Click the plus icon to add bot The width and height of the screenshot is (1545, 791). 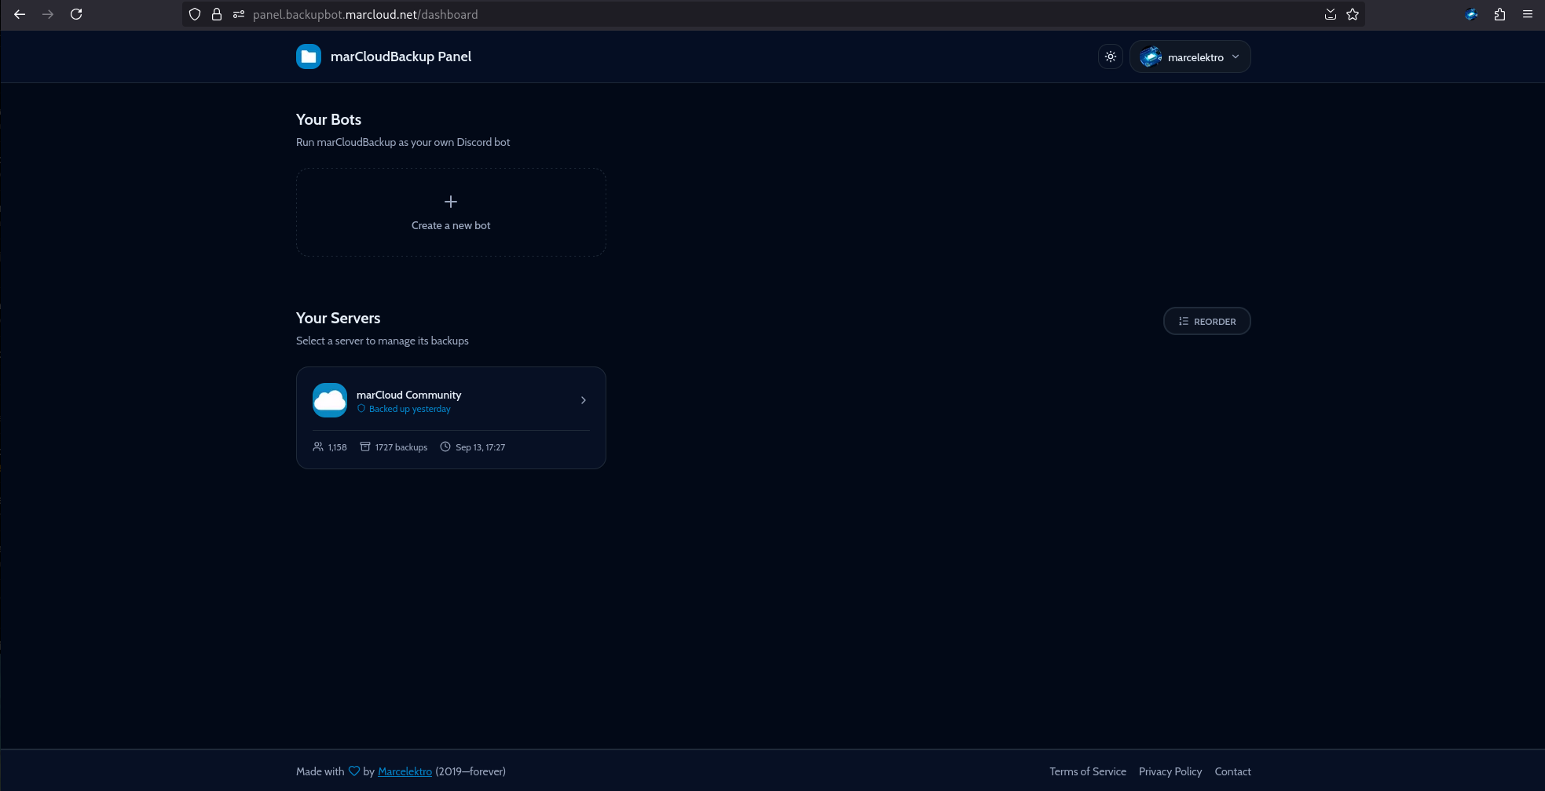click(451, 202)
